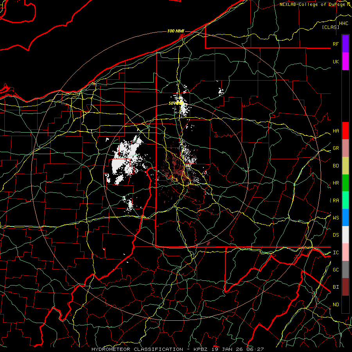The image size is (352, 352).
Task: Click the 50 NMI range ring label
Action: (176, 104)
